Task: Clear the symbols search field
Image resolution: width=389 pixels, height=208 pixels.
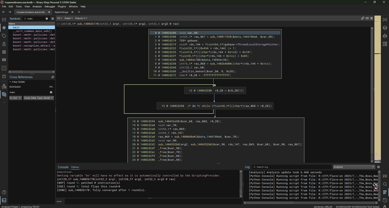Action: (x=47, y=18)
